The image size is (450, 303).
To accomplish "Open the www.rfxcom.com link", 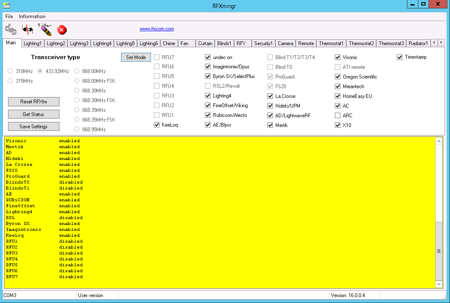I will (x=157, y=29).
